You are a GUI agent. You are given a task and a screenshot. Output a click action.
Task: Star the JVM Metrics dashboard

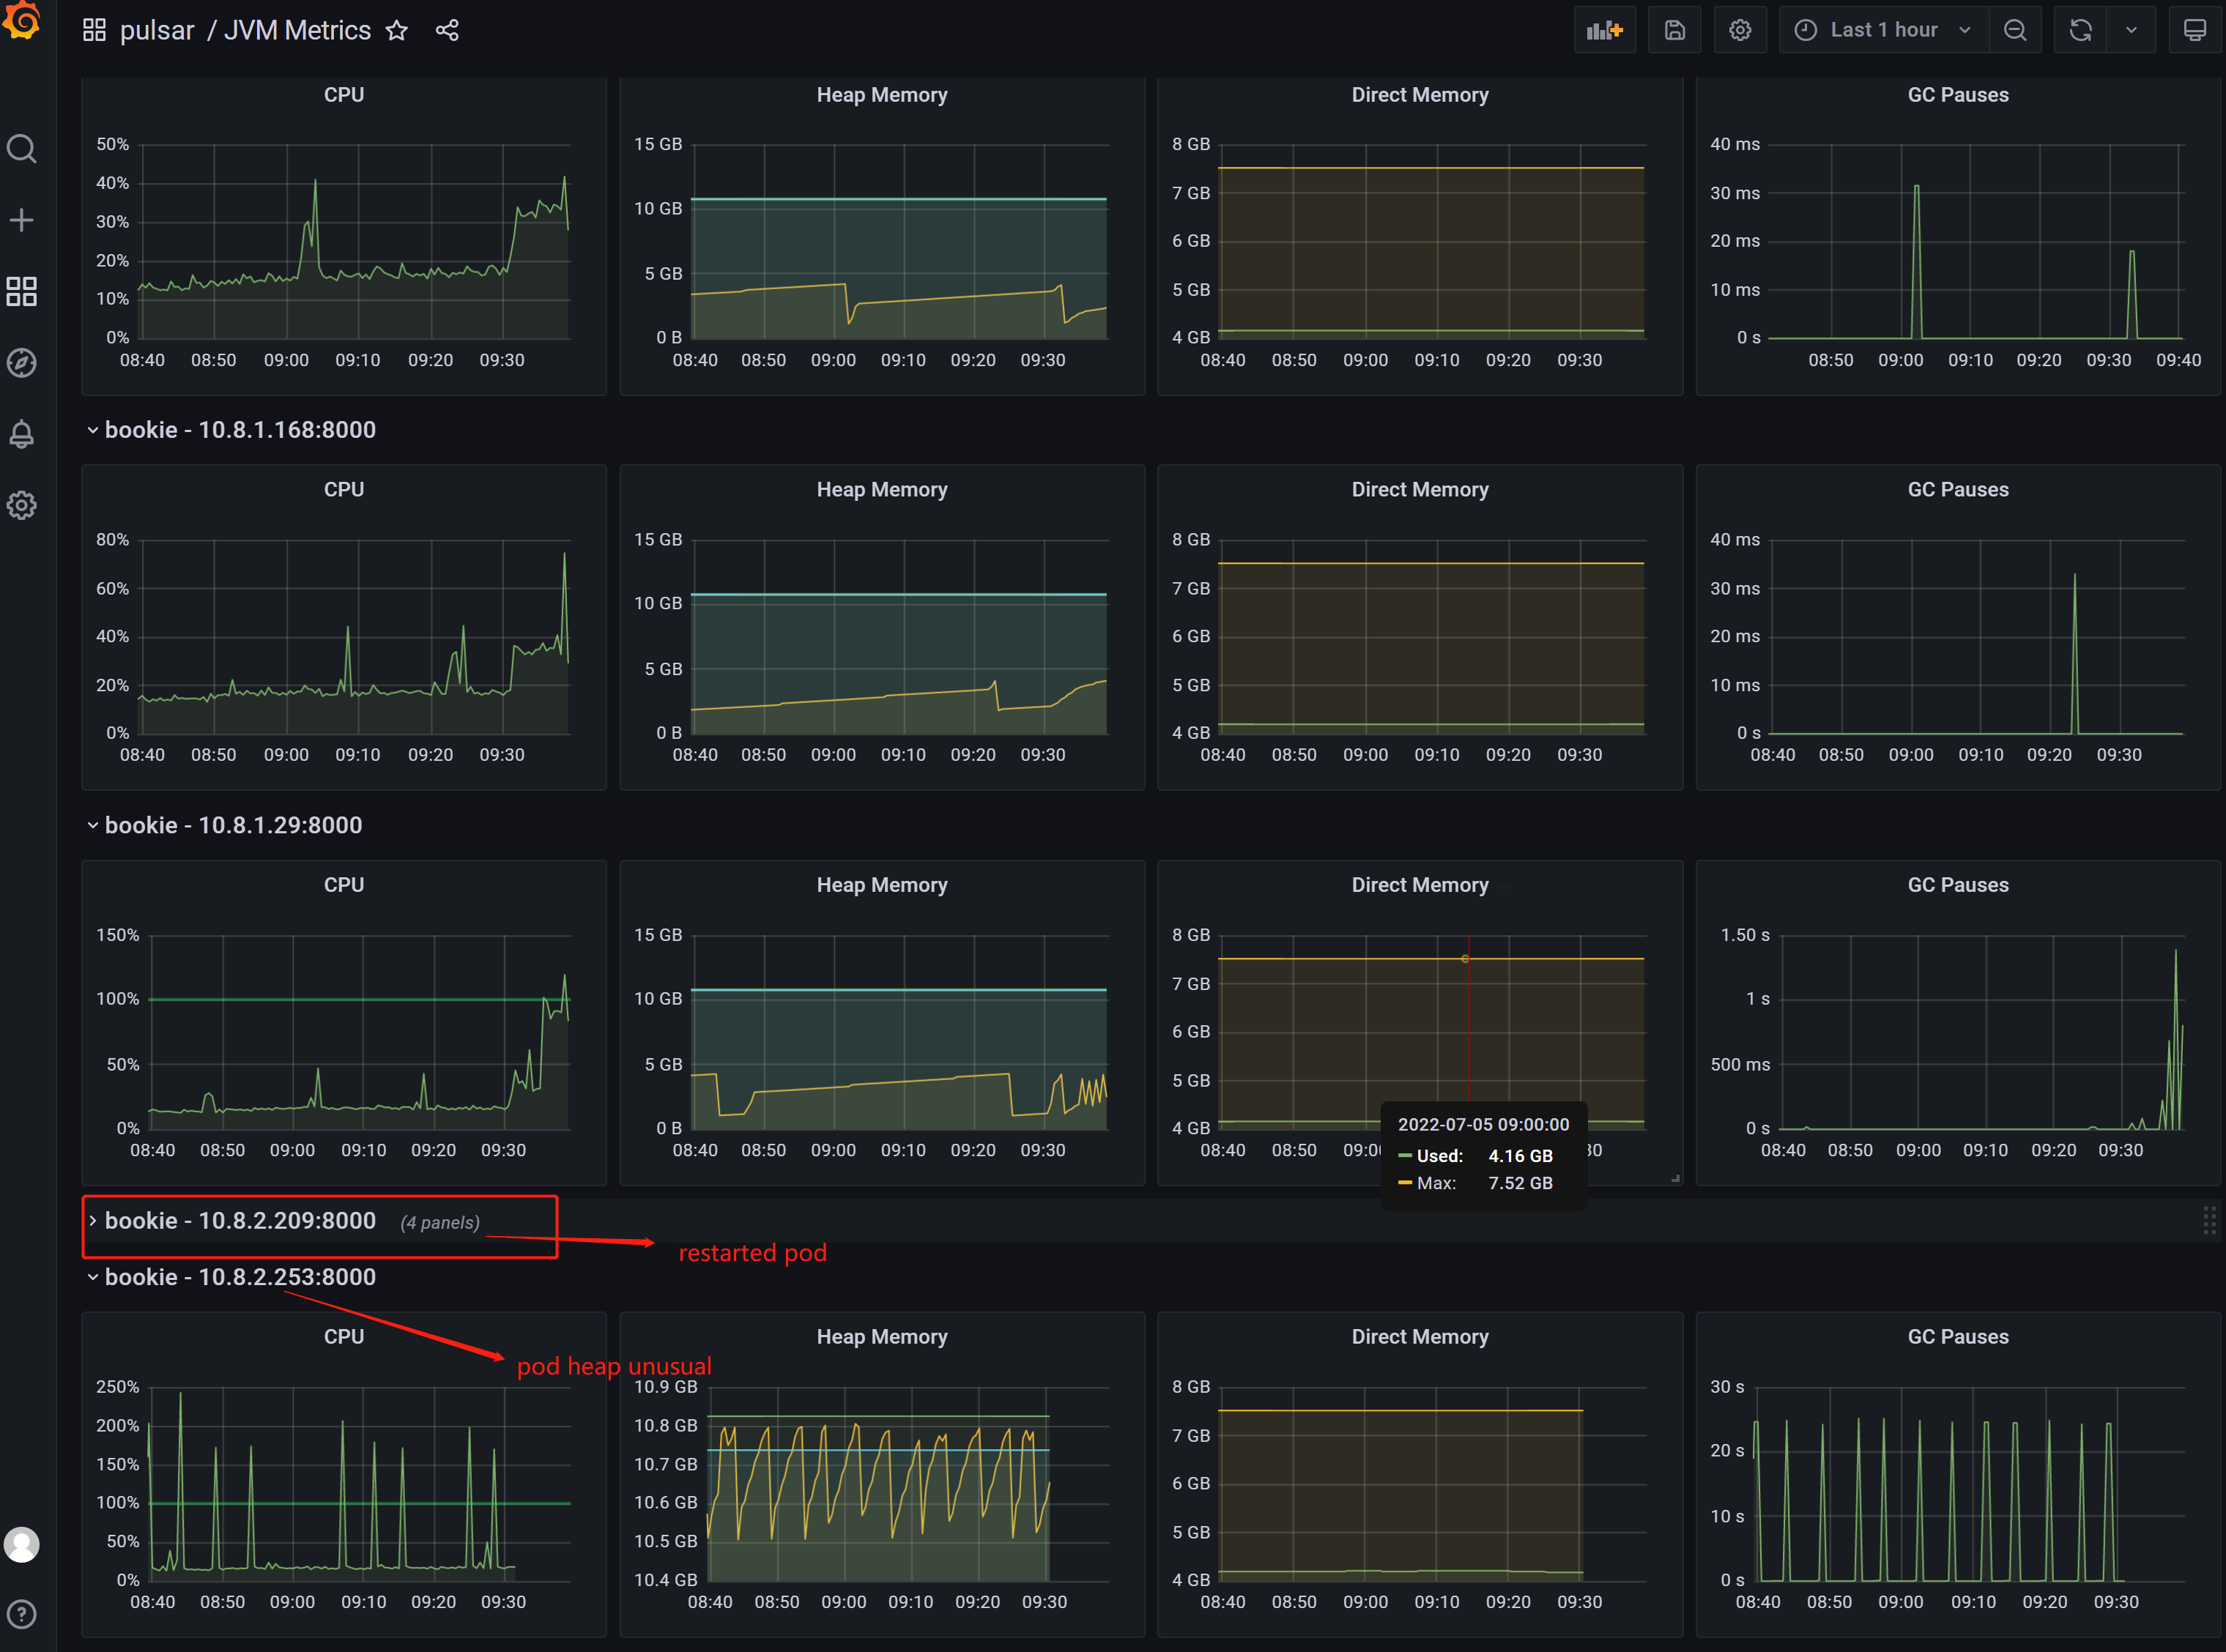click(397, 30)
